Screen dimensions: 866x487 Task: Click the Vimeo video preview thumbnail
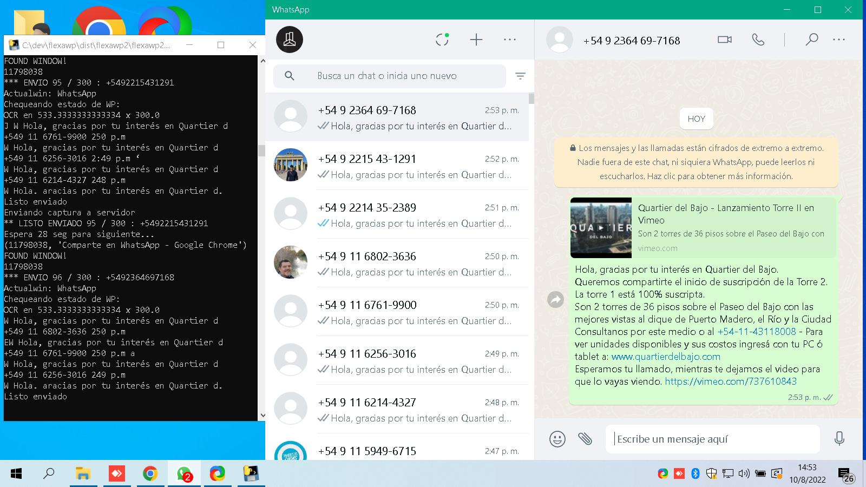(601, 228)
